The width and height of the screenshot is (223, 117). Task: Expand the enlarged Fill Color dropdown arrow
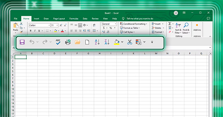click(x=122, y=42)
